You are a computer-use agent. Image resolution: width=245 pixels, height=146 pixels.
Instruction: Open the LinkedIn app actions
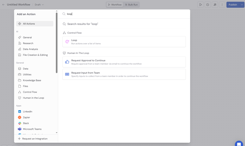(x=35, y=112)
